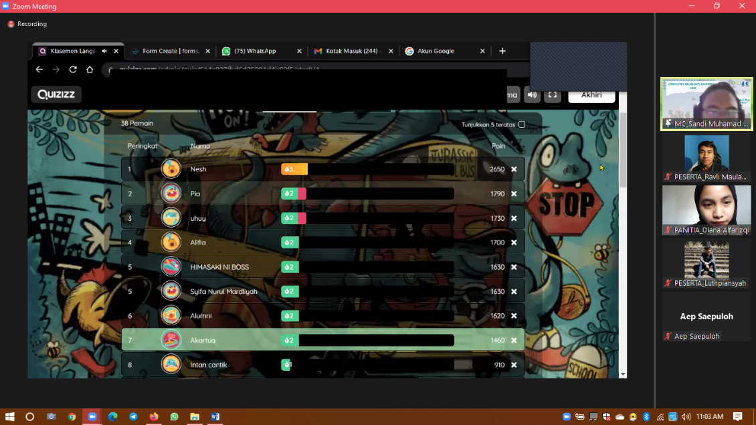Enter fullscreen mode in Quizizz
The width and height of the screenshot is (756, 425).
click(x=553, y=95)
